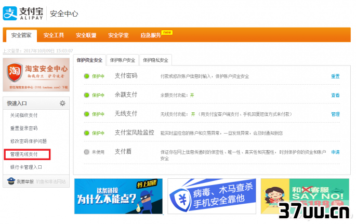
Task: Click the 无线支付 row title
Action: click(x=126, y=113)
